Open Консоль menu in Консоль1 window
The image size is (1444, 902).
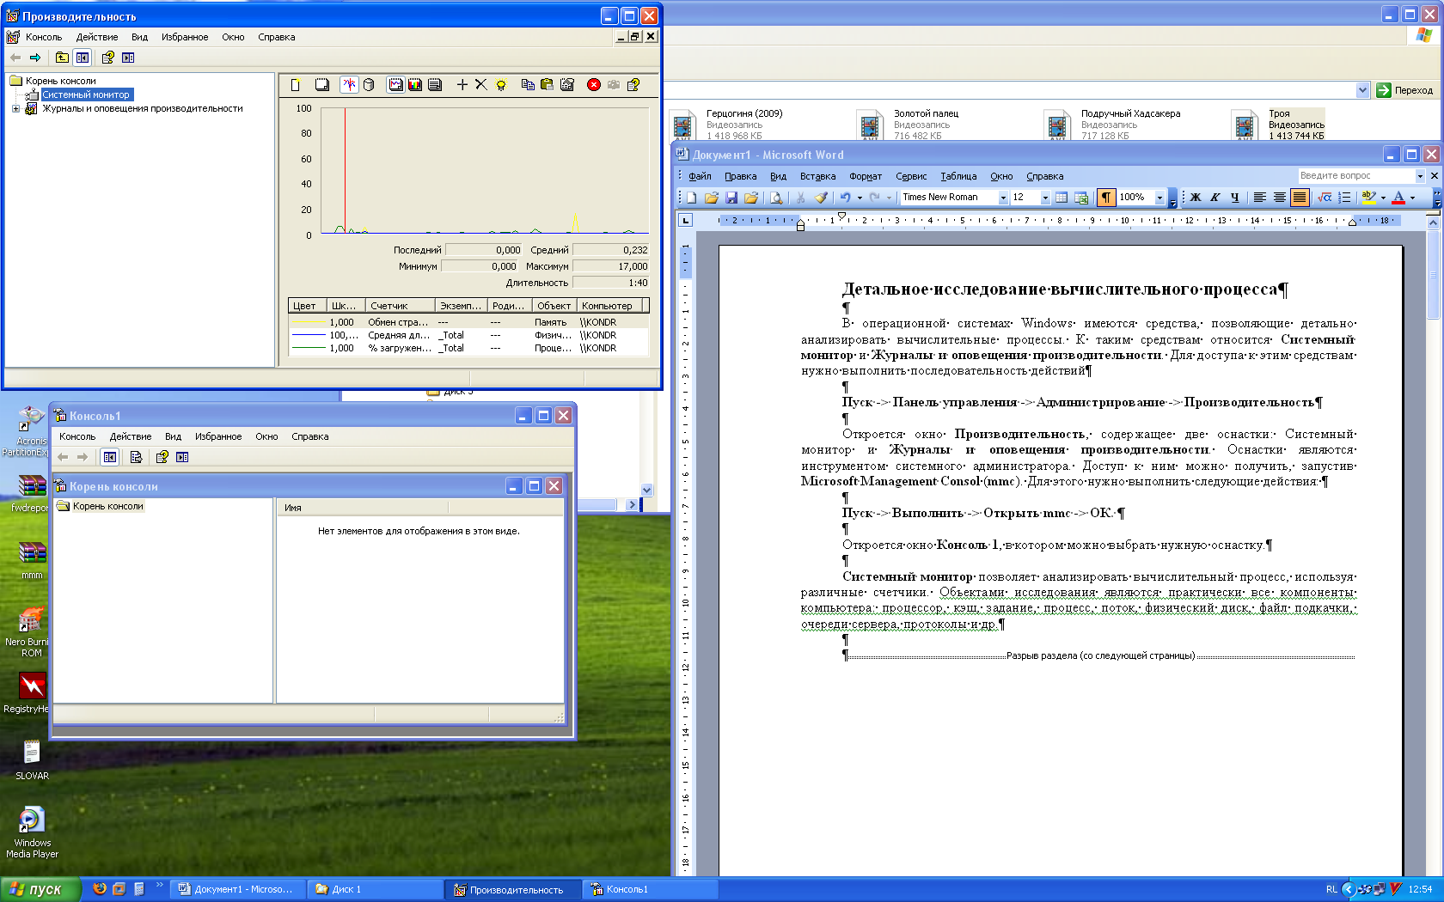pos(77,436)
